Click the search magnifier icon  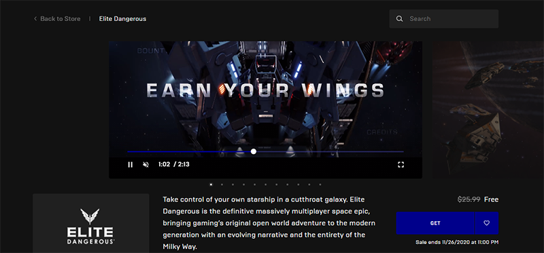tap(399, 19)
